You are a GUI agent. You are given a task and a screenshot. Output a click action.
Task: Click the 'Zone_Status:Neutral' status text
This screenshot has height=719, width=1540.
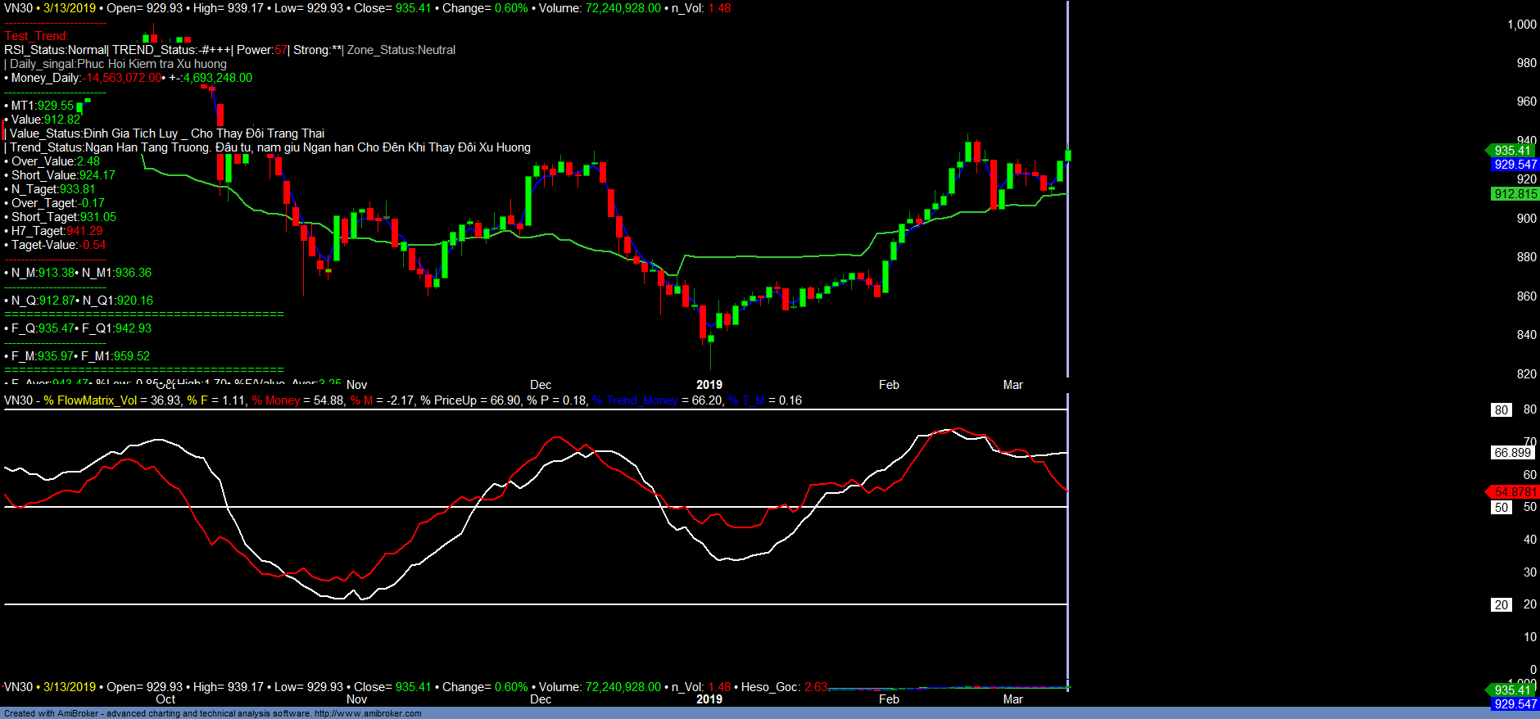401,50
